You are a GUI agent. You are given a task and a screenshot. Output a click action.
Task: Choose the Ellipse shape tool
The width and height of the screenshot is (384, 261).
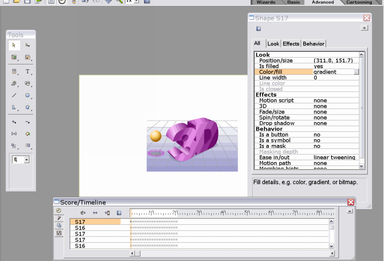pyautogui.click(x=27, y=95)
